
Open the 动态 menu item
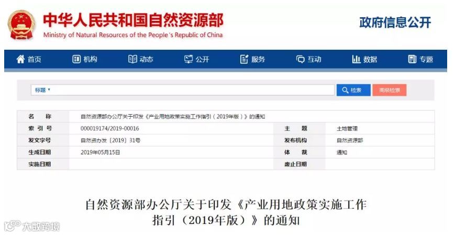coord(141,59)
